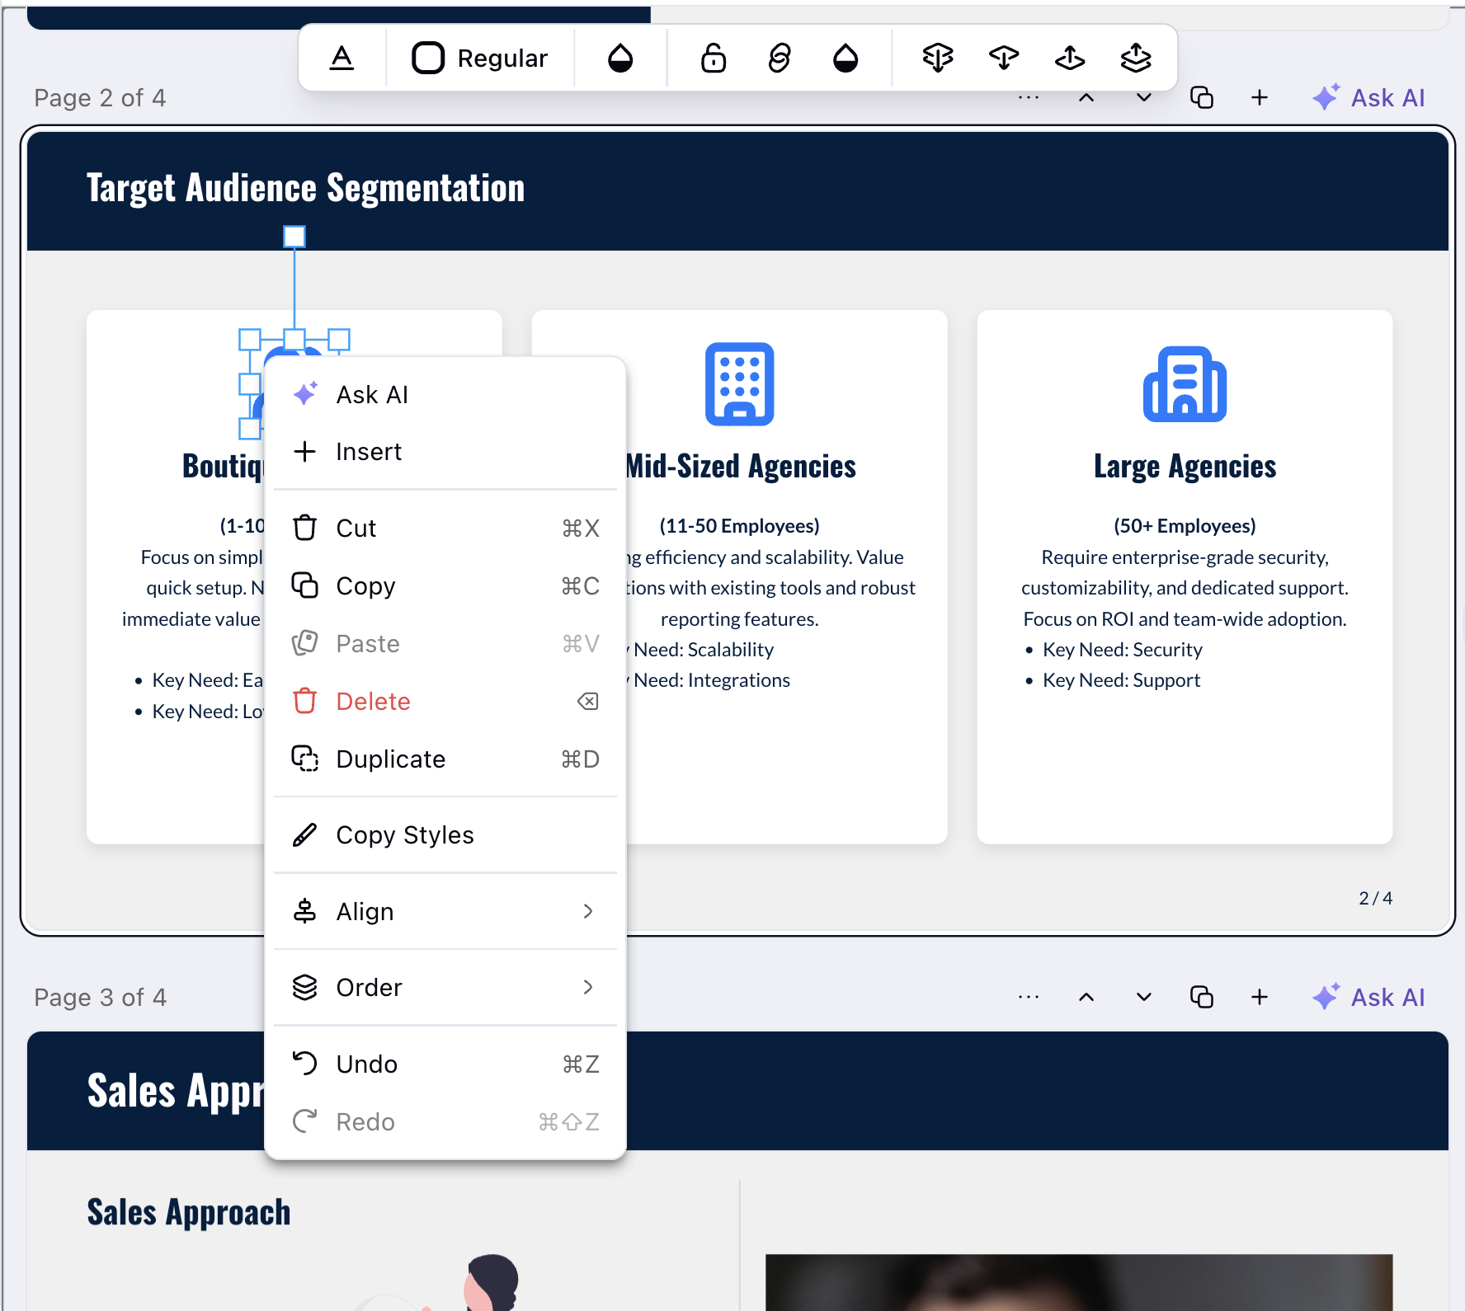The image size is (1465, 1311).
Task: Open the duplicate page icon near Ask AI
Action: coord(1204,97)
